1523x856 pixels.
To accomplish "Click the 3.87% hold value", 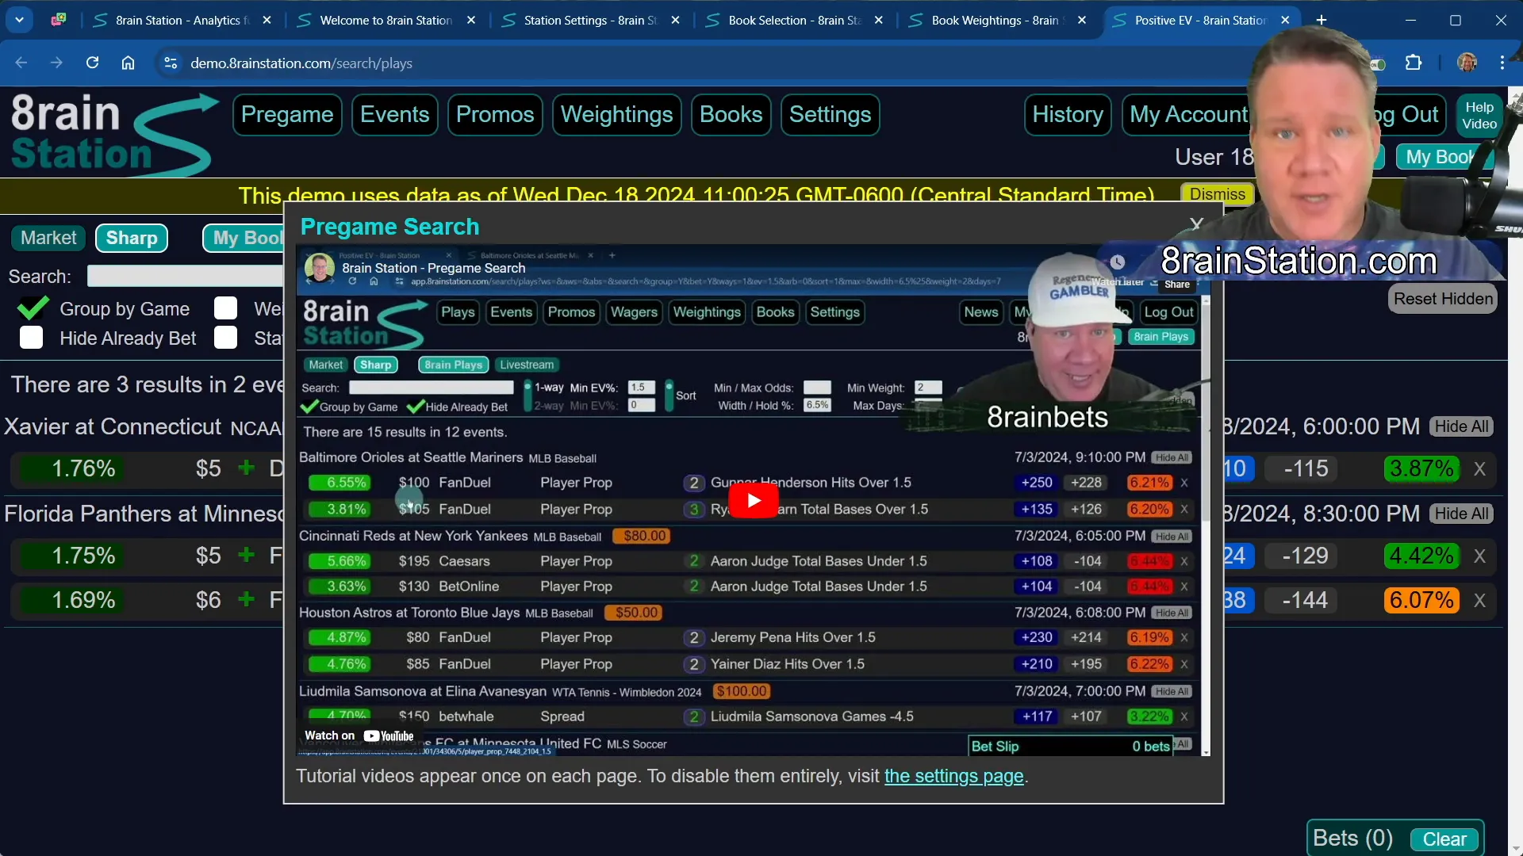I will pyautogui.click(x=1421, y=469).
